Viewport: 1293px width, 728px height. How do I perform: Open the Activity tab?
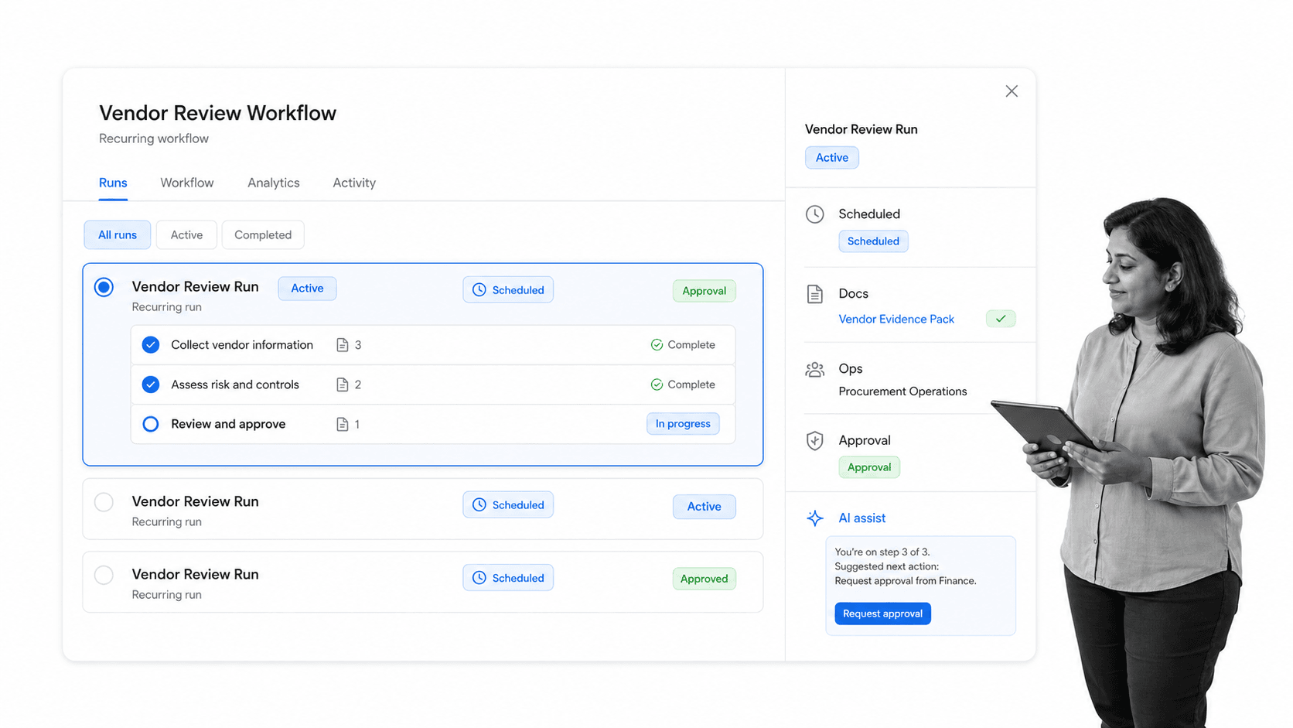354,183
